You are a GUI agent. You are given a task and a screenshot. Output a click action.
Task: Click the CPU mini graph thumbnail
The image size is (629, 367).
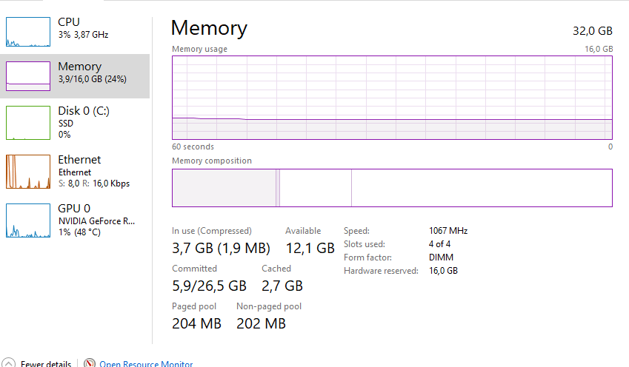click(x=28, y=32)
